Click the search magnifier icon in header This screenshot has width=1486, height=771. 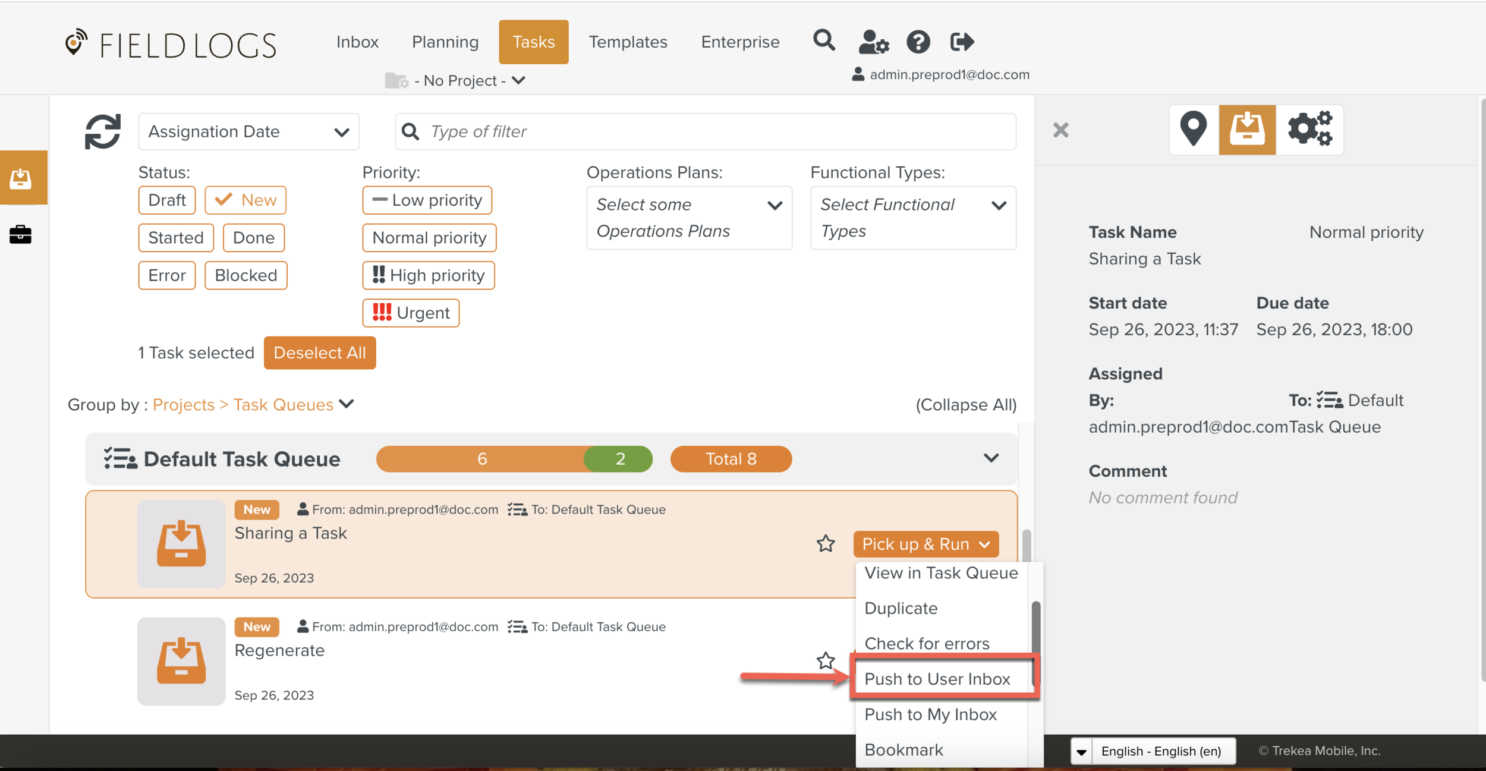coord(824,41)
